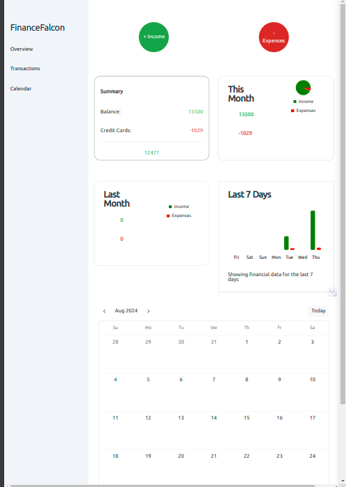Screen dimensions: 346x487
Task: Click the Aug 2024 month label
Action: [126, 310]
